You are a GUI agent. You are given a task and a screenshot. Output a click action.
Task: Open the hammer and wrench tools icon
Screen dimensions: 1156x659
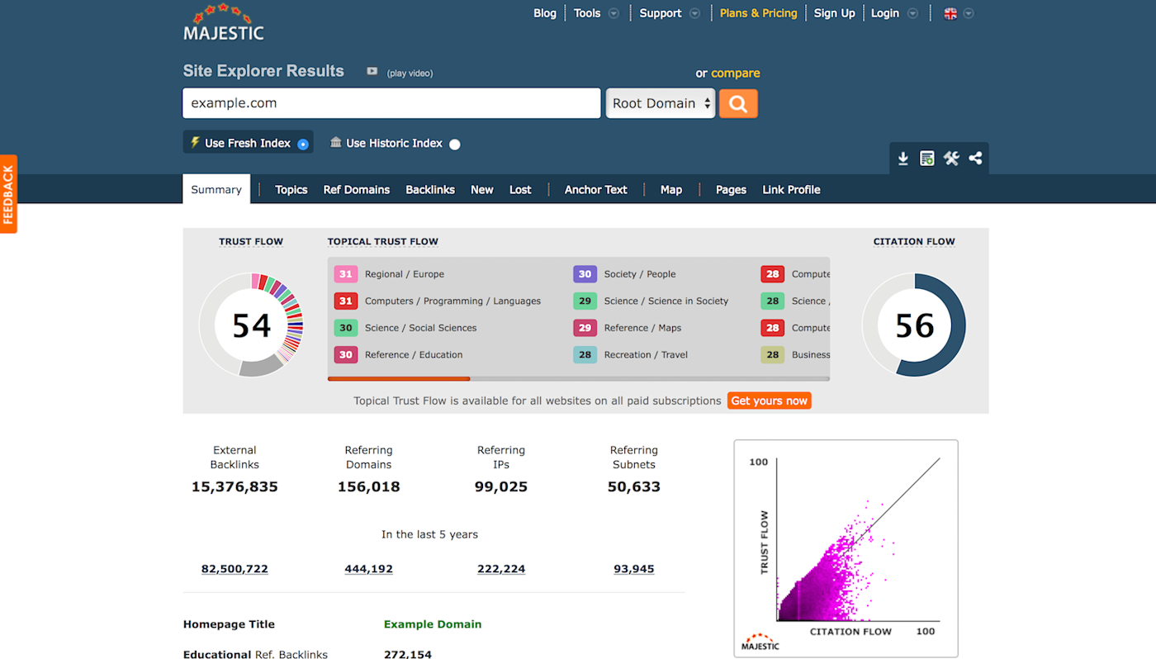(951, 159)
